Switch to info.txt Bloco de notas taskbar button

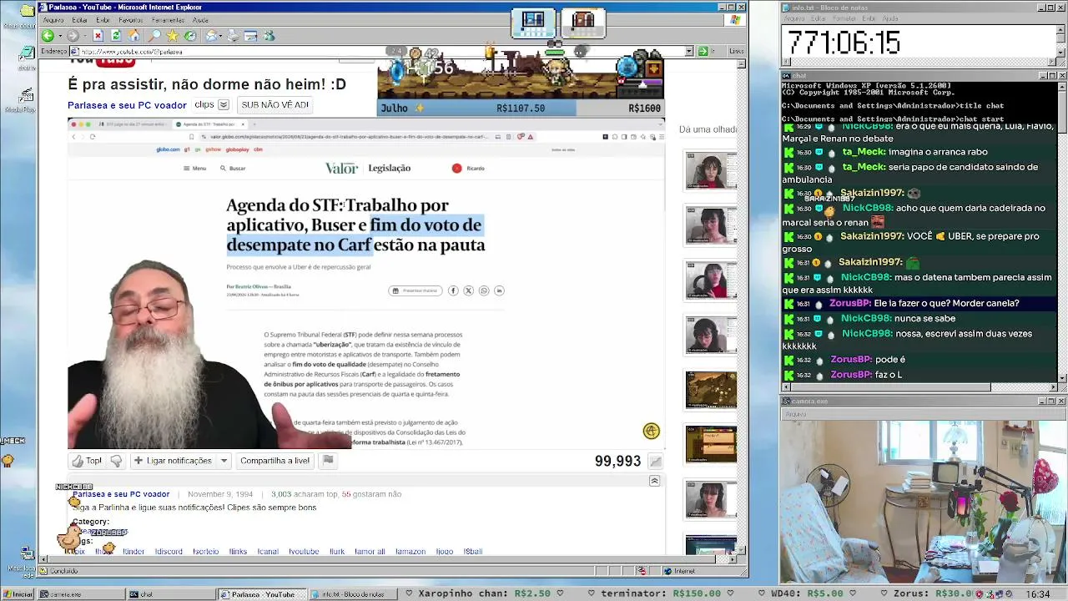click(x=353, y=594)
